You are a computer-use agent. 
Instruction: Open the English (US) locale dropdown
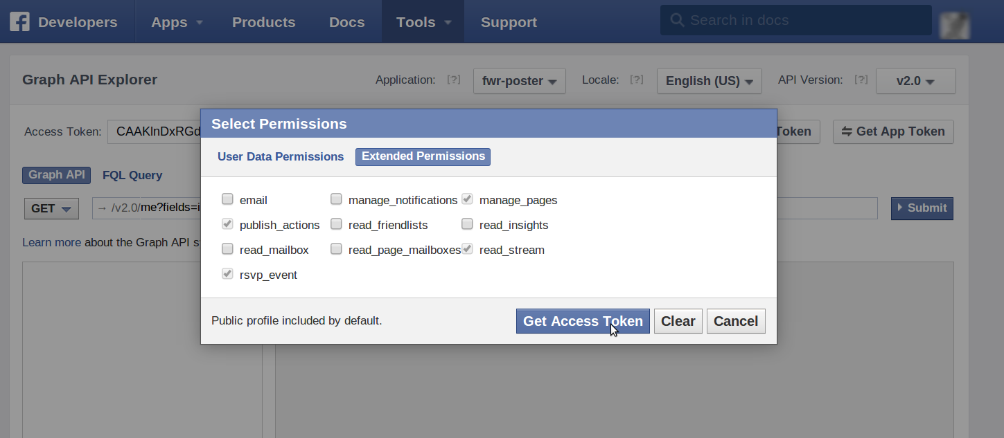(x=710, y=81)
